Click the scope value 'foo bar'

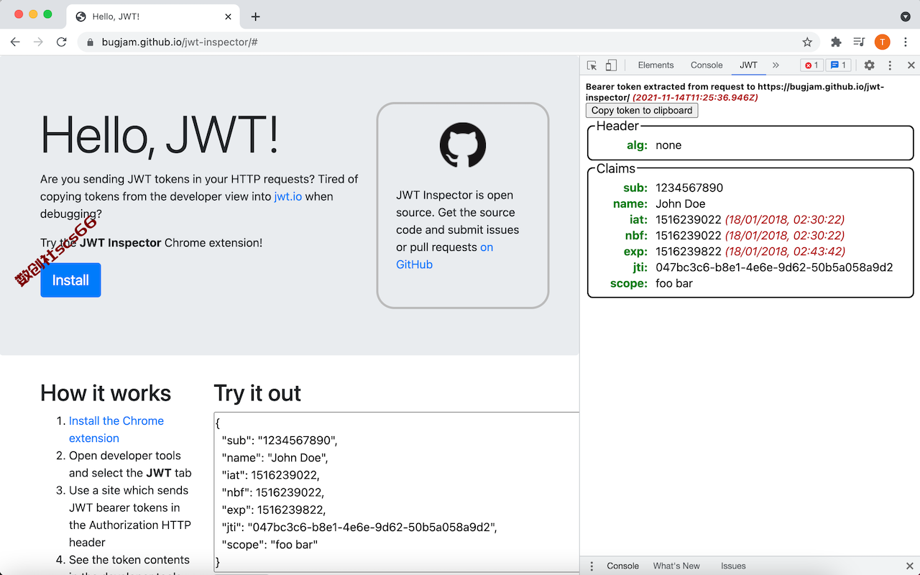point(674,283)
